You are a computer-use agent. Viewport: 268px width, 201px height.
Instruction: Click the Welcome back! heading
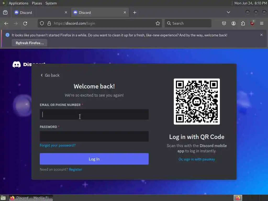(94, 86)
